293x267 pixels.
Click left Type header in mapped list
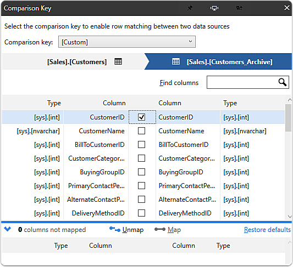[54, 103]
